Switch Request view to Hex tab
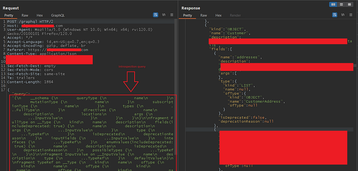 click(40, 15)
